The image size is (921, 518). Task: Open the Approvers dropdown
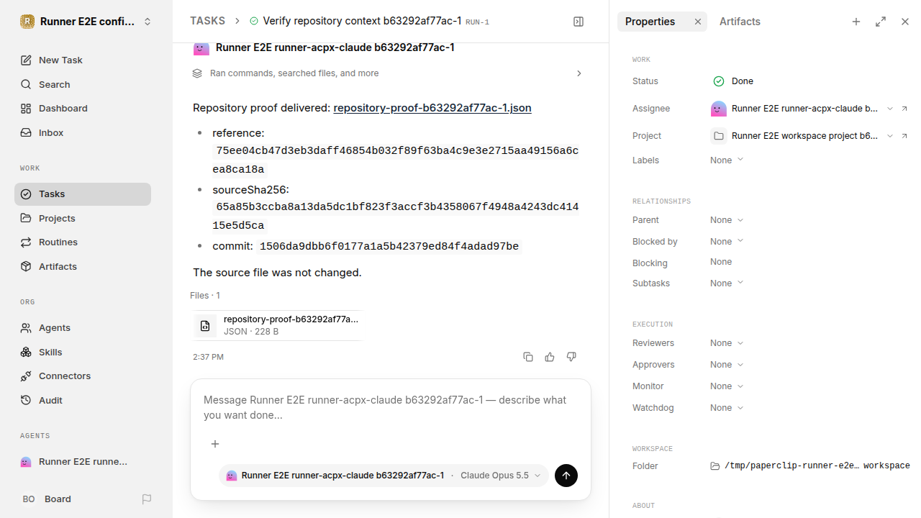click(727, 365)
